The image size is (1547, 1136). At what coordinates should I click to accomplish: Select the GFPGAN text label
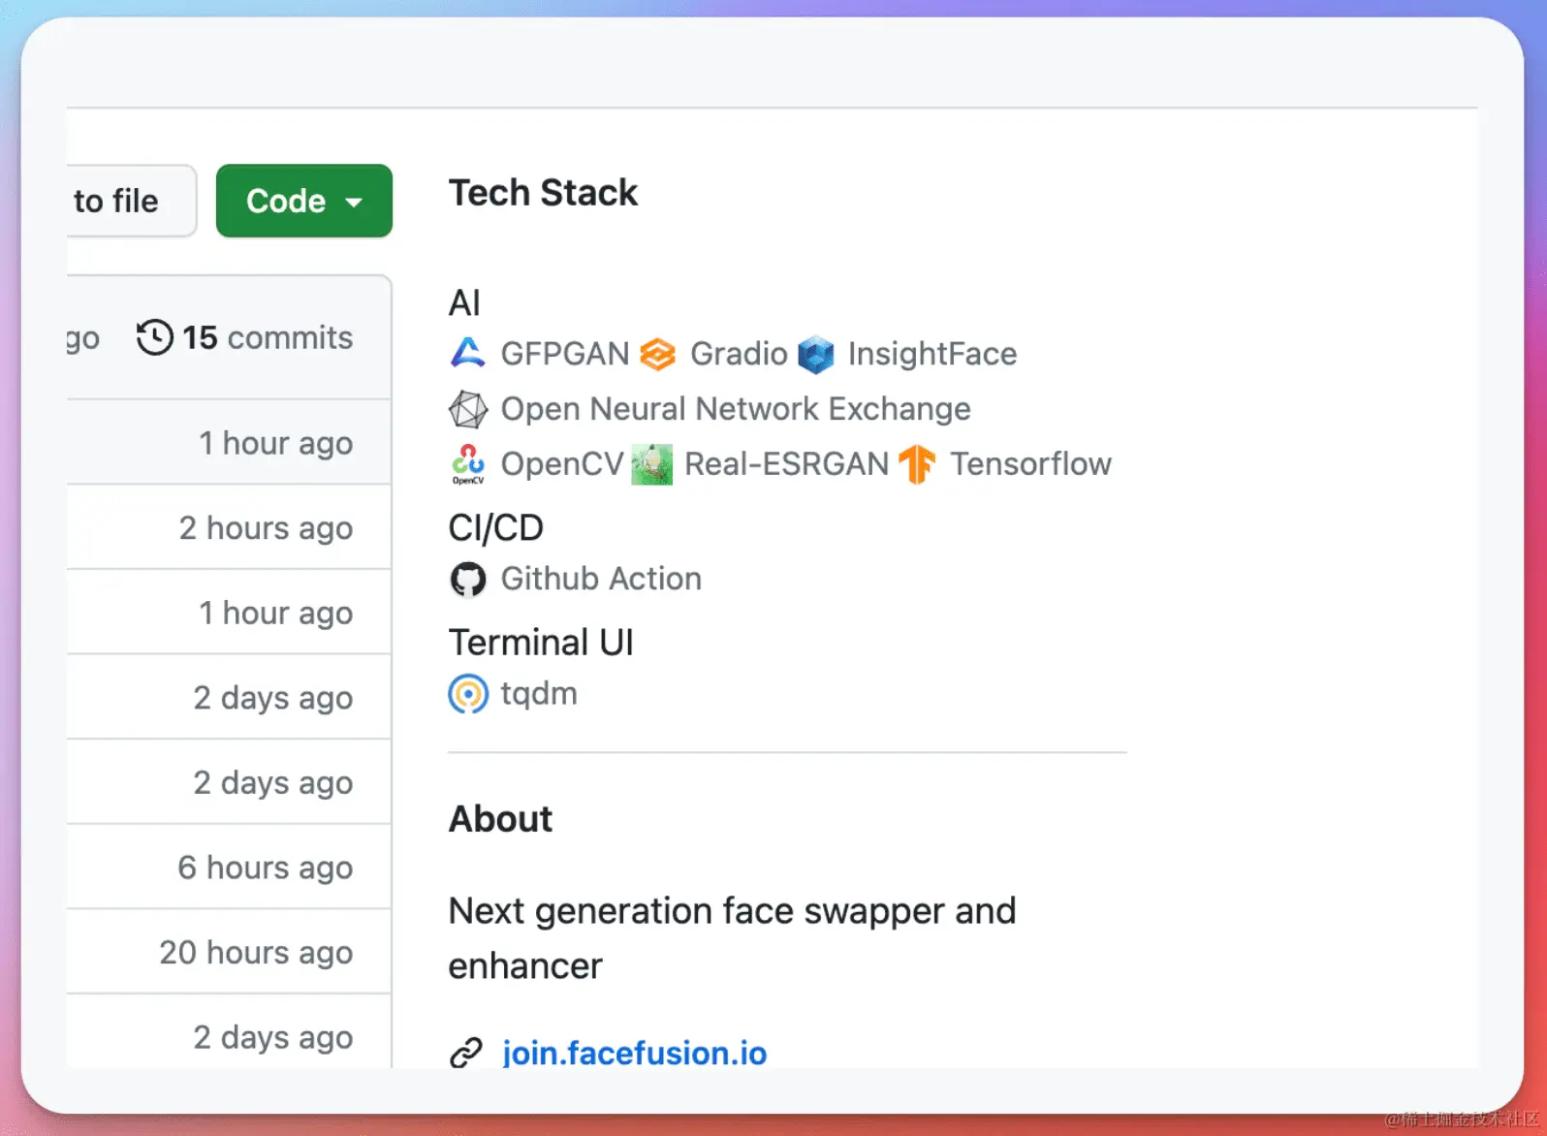(x=565, y=354)
